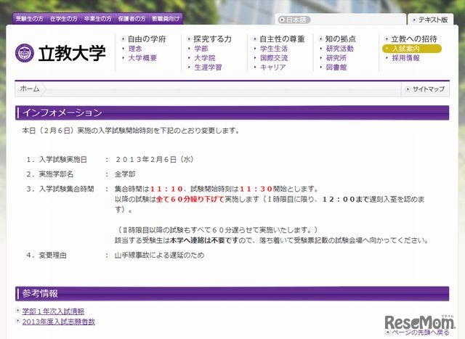Go to 国際交流 page
The width and height of the screenshot is (465, 339).
pos(274,58)
